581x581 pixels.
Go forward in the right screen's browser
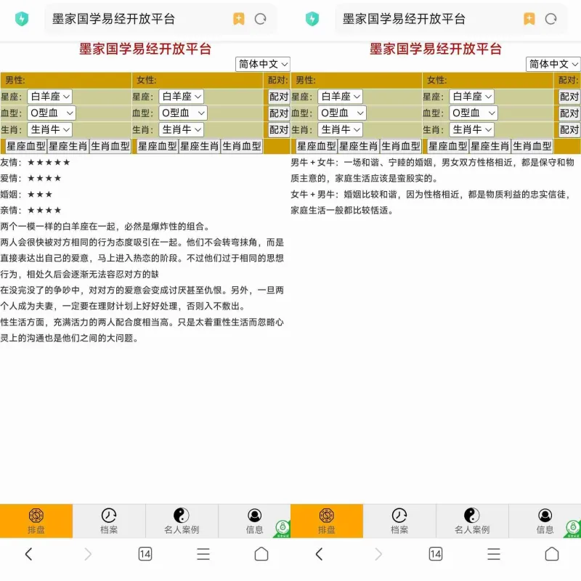coord(378,554)
